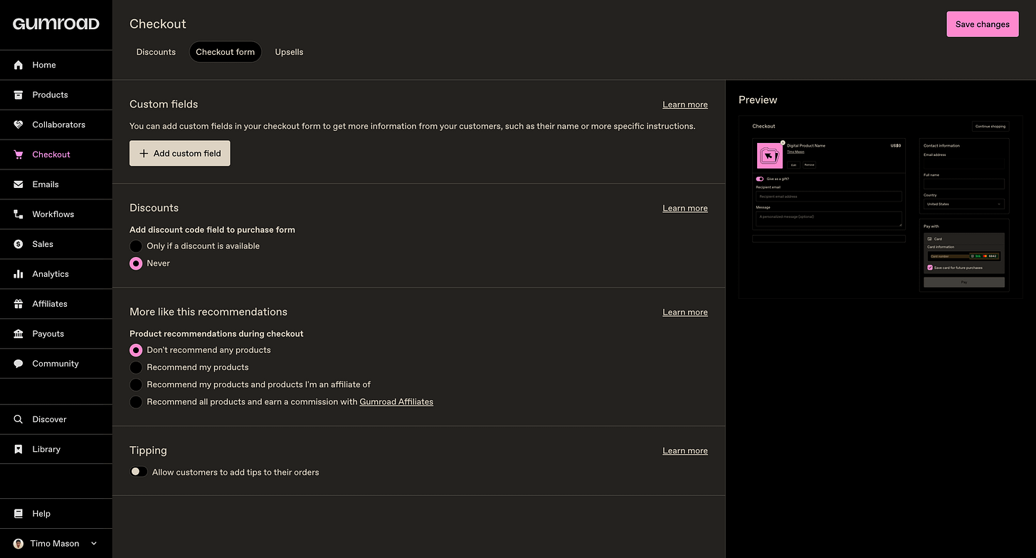Click the "Tipping" heading

pos(148,451)
